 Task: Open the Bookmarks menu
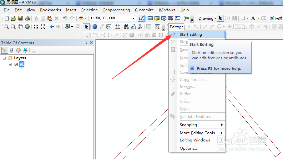50,10
